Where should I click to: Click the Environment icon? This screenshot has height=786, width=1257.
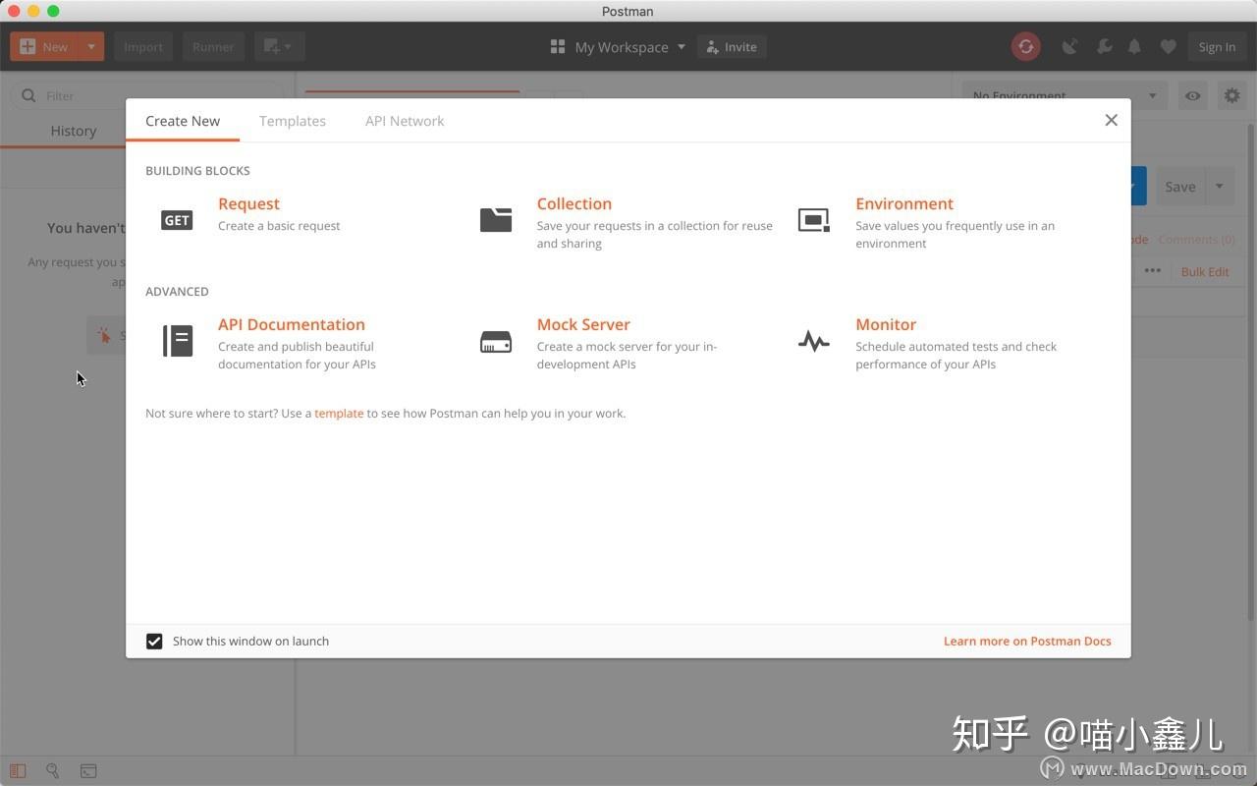pos(813,219)
